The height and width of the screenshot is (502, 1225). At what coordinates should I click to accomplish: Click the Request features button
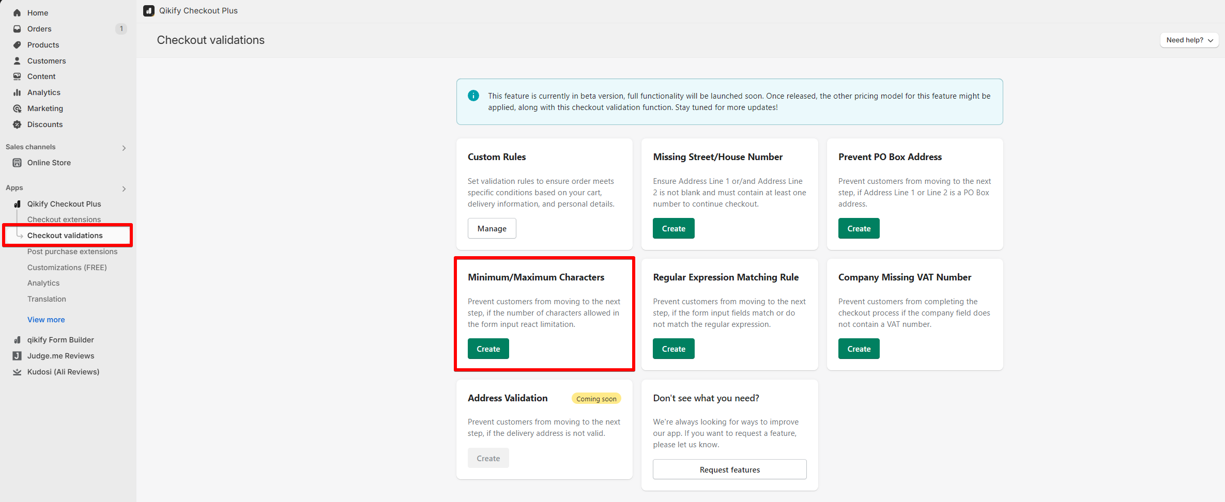(x=730, y=469)
